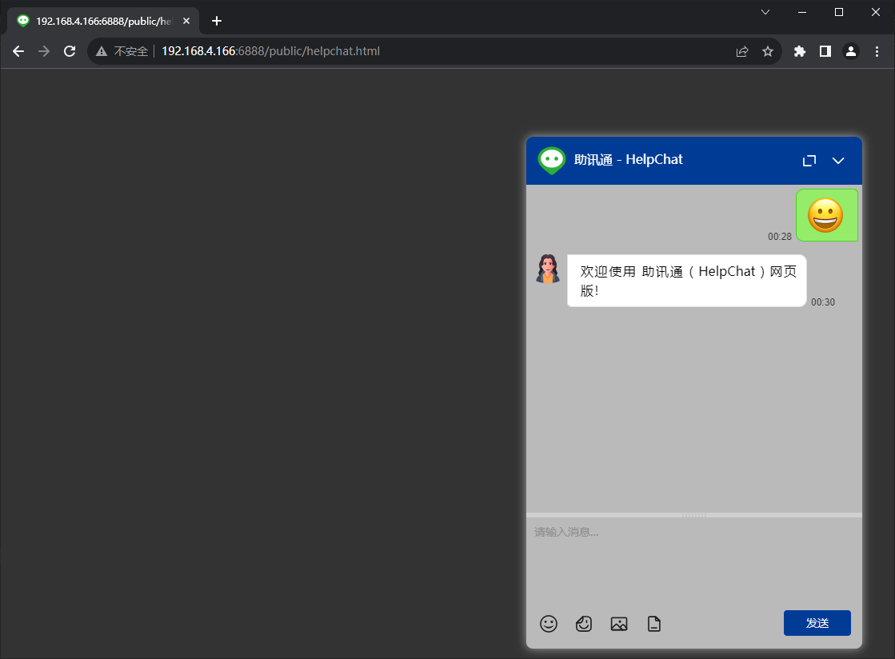895x659 pixels.
Task: Close the browser window
Action: coord(876,12)
